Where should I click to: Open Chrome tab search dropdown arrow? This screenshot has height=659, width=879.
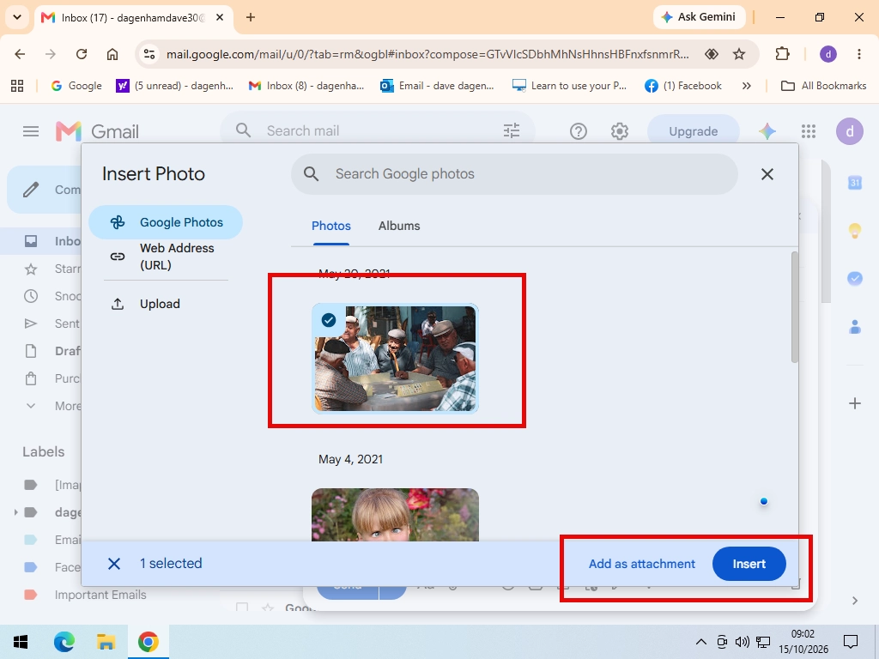click(17, 17)
